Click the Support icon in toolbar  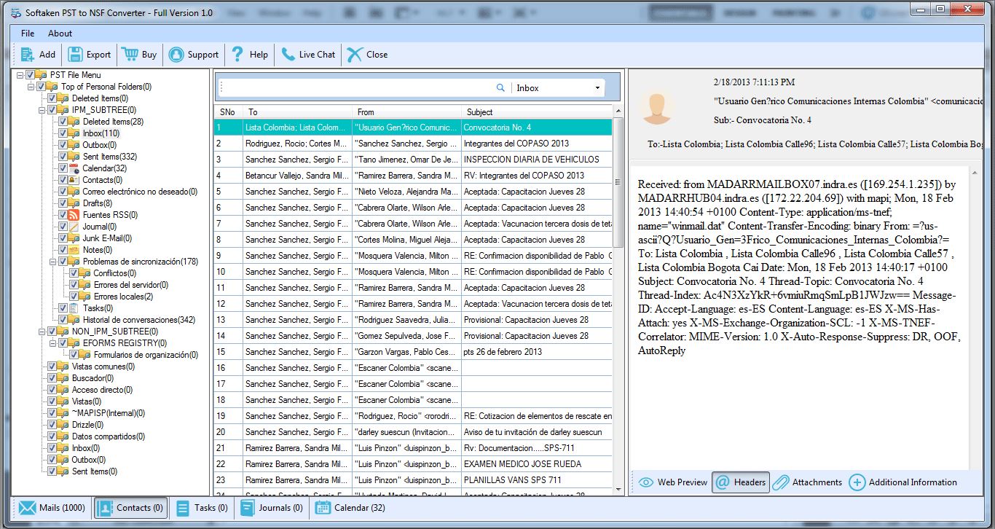coord(176,54)
